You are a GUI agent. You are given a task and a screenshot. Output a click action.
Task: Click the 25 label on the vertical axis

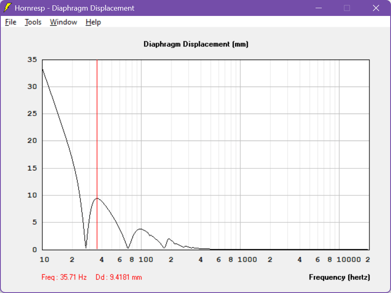click(x=32, y=114)
